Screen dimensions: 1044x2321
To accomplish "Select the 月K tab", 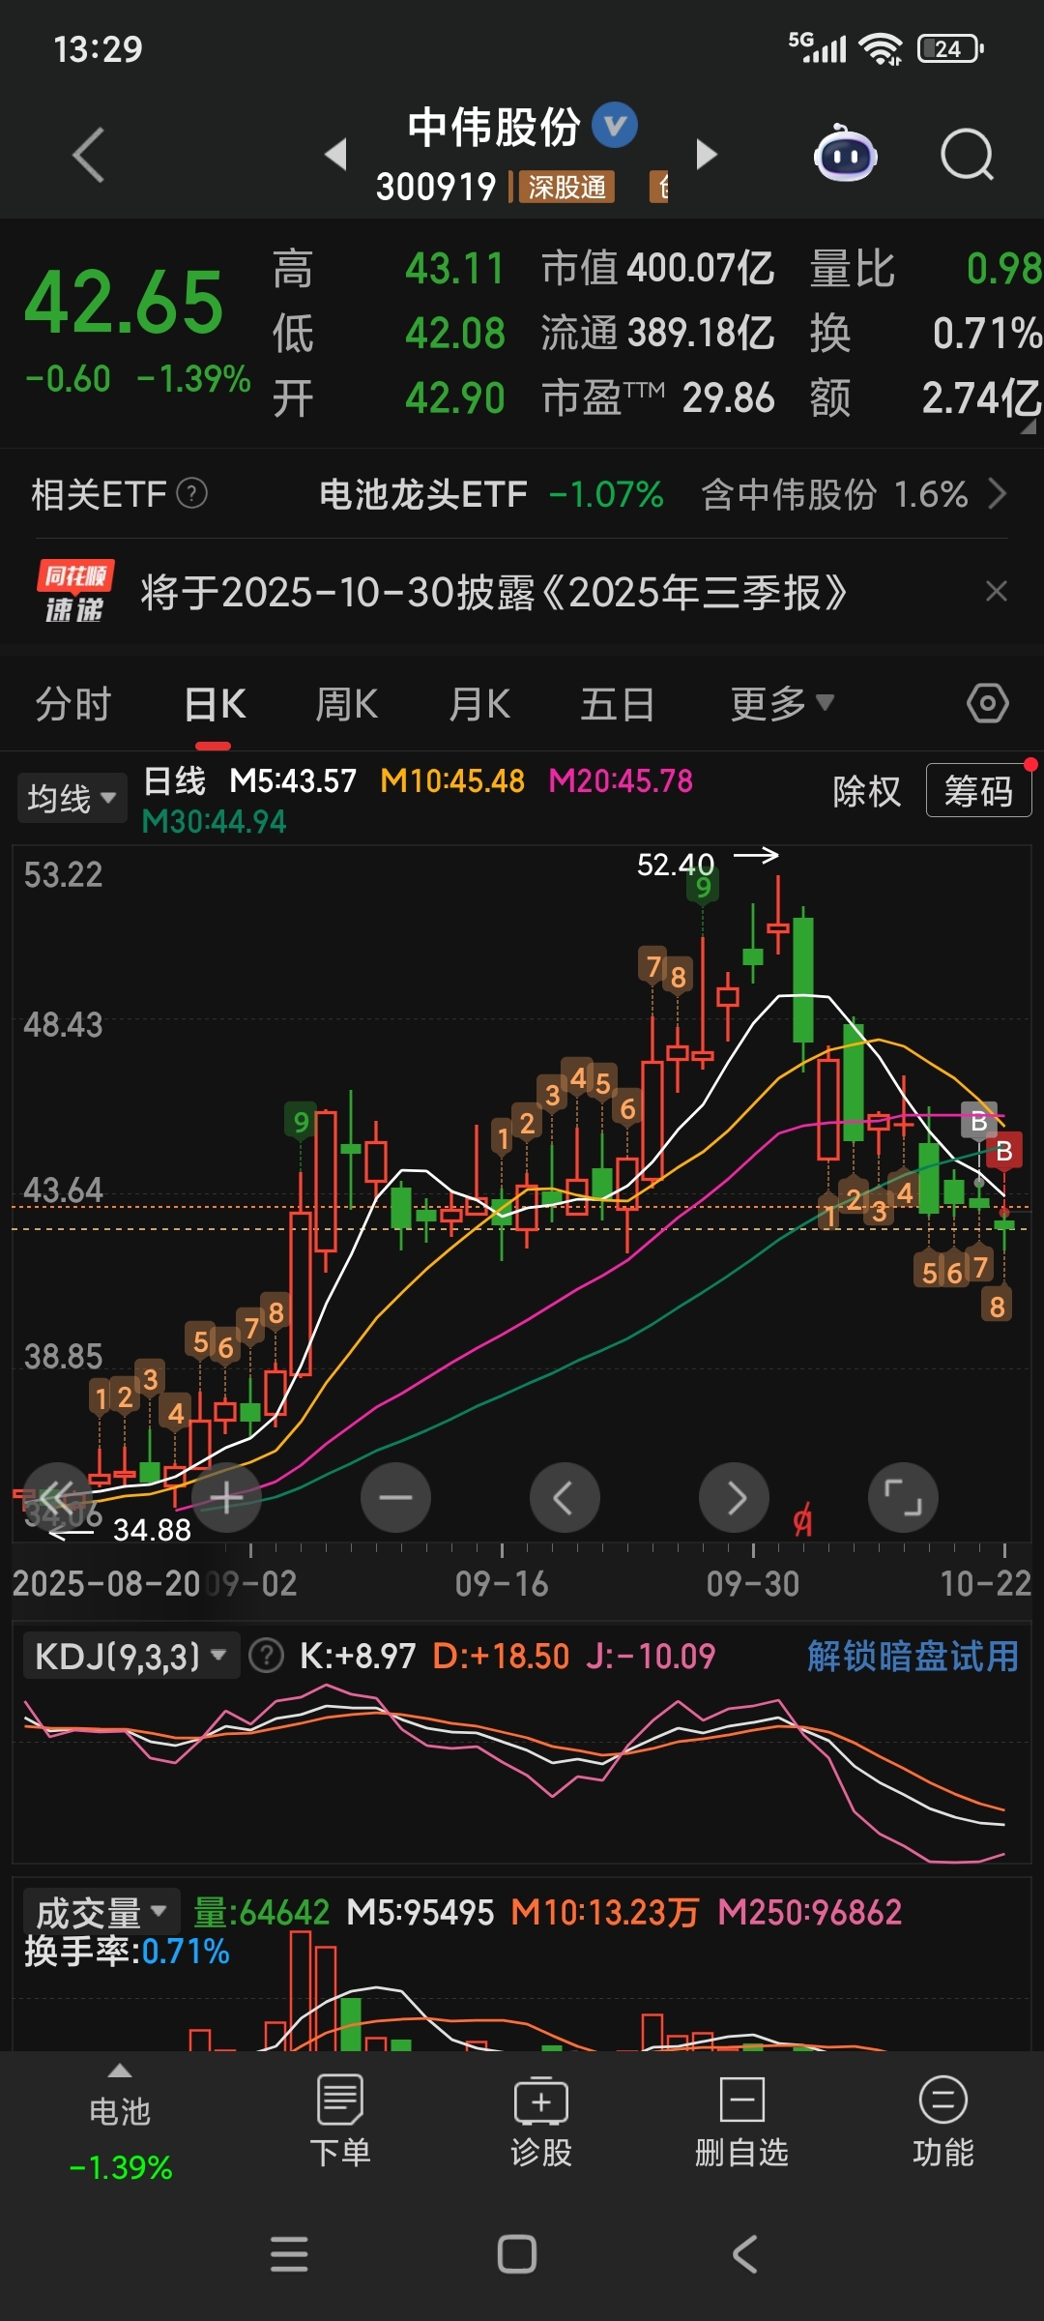I will (x=479, y=704).
